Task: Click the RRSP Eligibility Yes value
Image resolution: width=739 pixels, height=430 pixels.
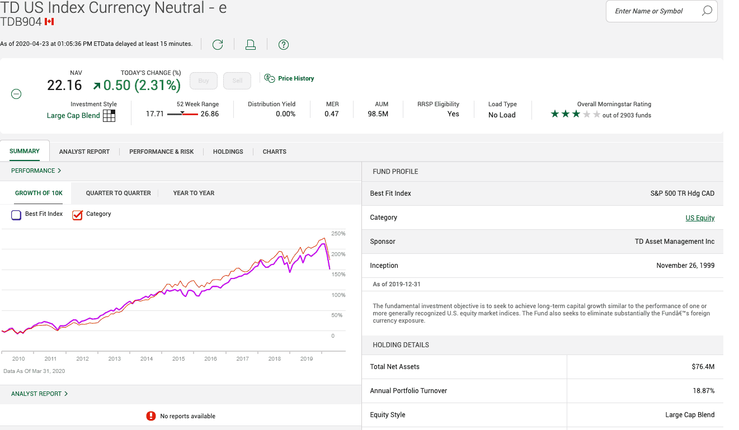Action: click(453, 114)
